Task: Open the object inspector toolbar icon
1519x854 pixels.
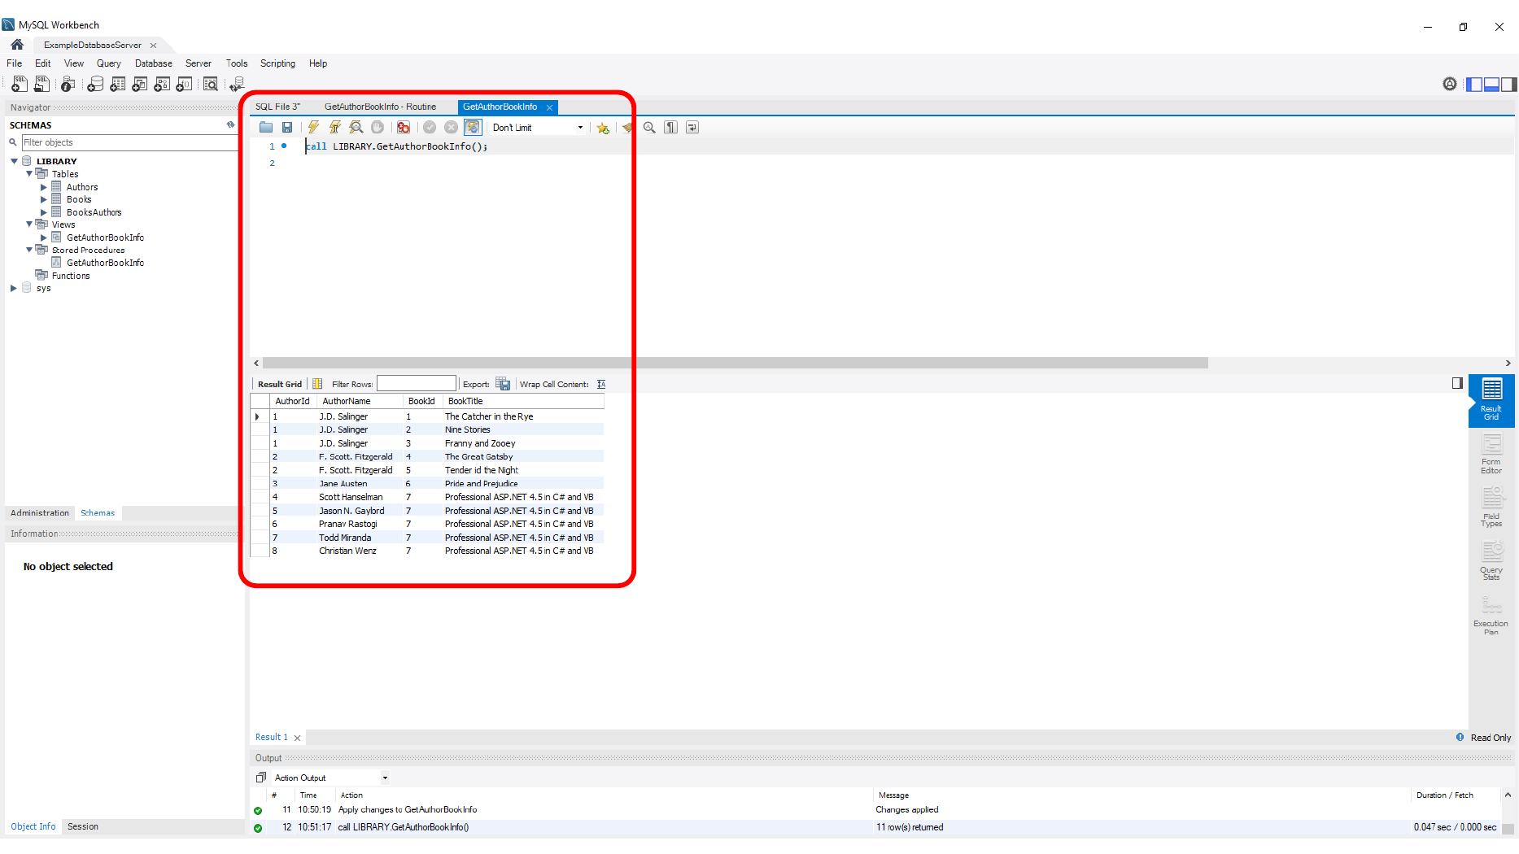Action: 68,84
